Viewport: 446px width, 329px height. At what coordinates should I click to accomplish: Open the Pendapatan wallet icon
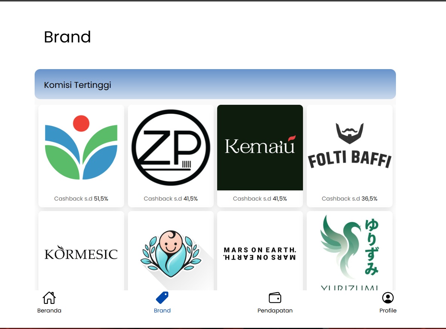click(x=275, y=298)
